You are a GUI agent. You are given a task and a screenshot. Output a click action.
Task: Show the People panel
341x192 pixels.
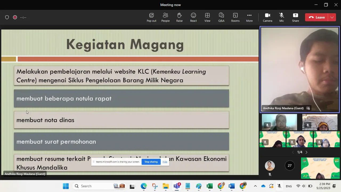165,17
